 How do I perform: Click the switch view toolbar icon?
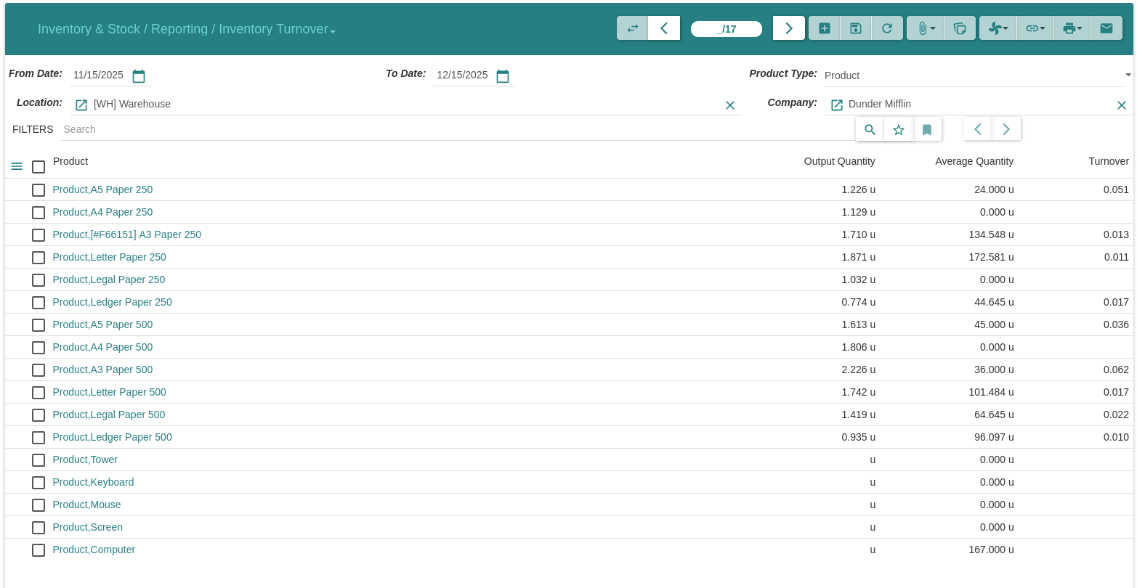(632, 28)
